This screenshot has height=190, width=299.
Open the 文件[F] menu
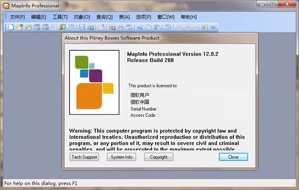pos(17,17)
